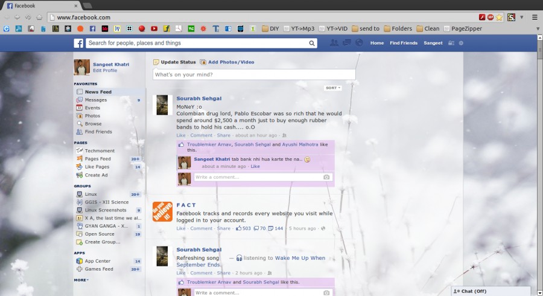Share the FACT post
The height and width of the screenshot is (296, 543).
tap(223, 228)
